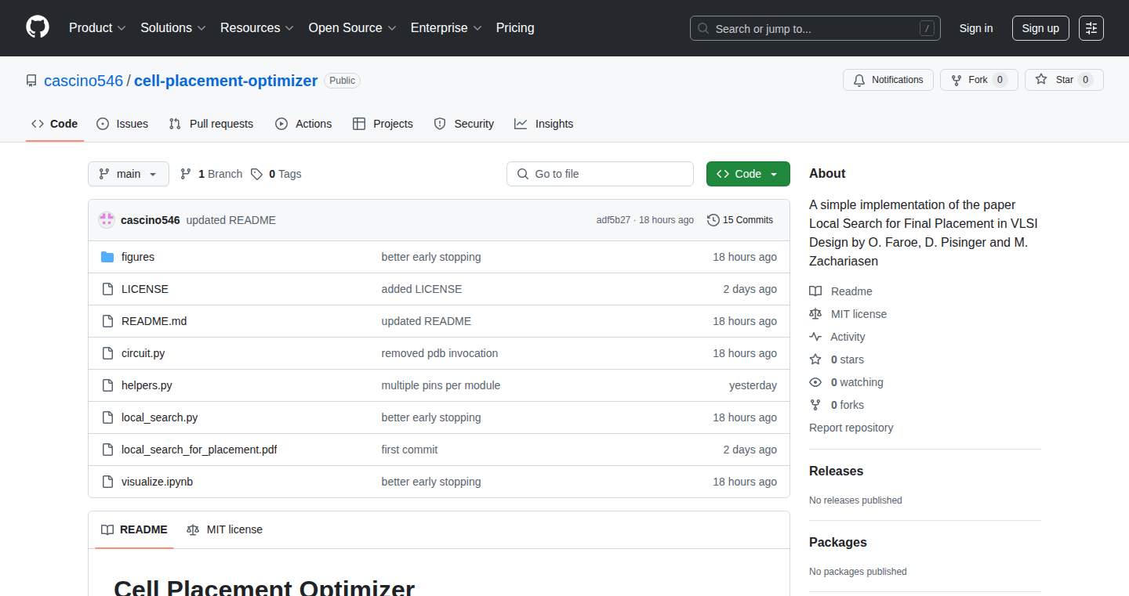Expand the Solutions menu
The height and width of the screenshot is (596, 1129).
173,28
